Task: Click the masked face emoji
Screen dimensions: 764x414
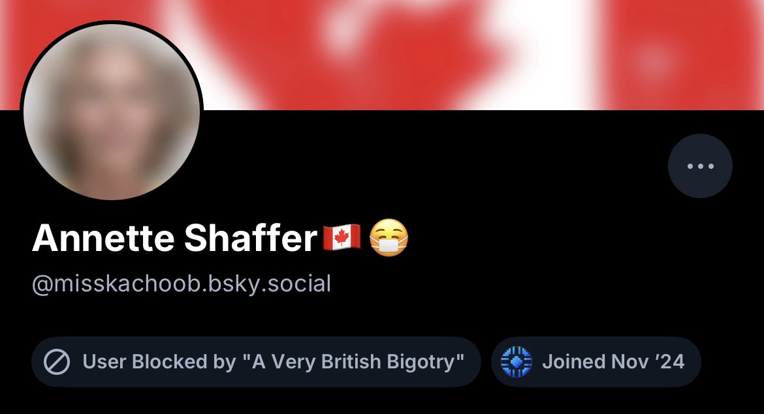Action: point(389,238)
